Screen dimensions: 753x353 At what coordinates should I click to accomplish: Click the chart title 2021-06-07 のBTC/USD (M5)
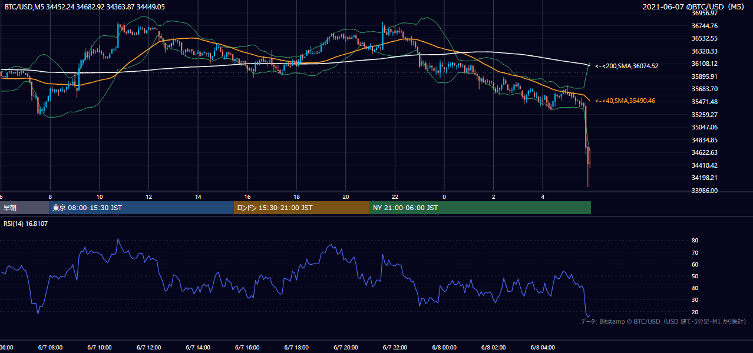pyautogui.click(x=695, y=6)
